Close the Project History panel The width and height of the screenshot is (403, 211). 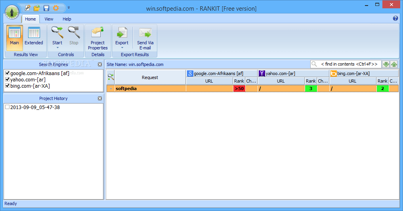[100, 98]
